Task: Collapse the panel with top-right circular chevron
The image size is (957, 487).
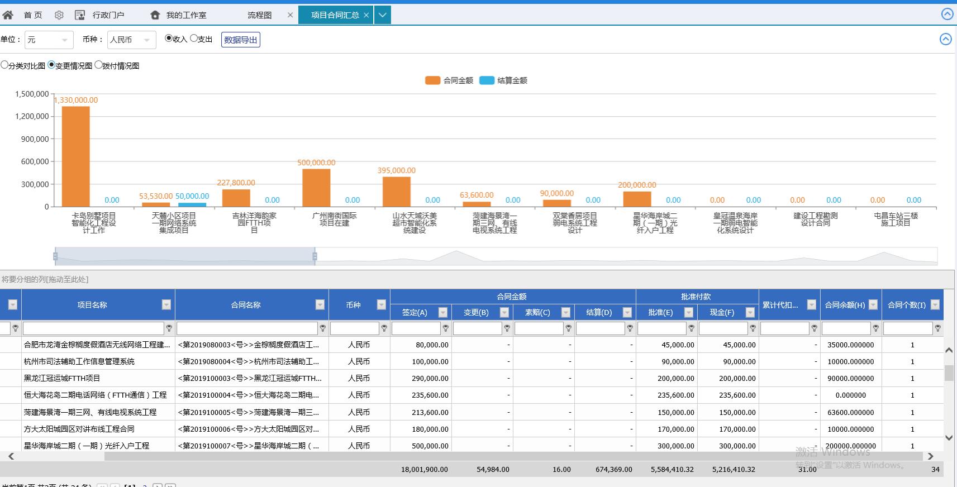Action: [x=947, y=15]
